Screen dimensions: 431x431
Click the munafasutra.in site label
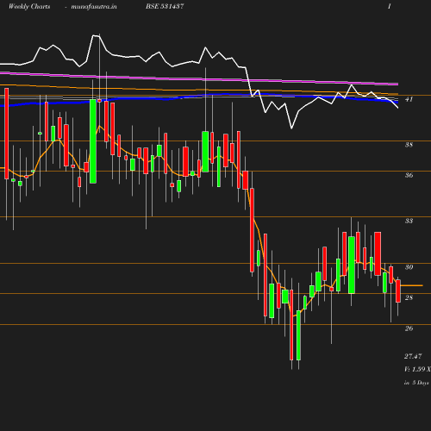(x=94, y=6)
